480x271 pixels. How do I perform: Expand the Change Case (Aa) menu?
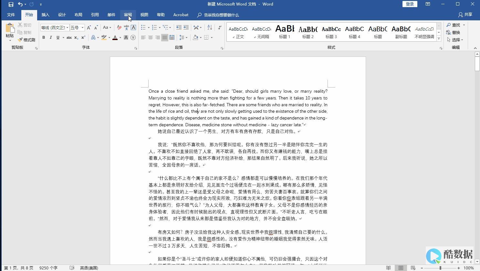pos(107,27)
